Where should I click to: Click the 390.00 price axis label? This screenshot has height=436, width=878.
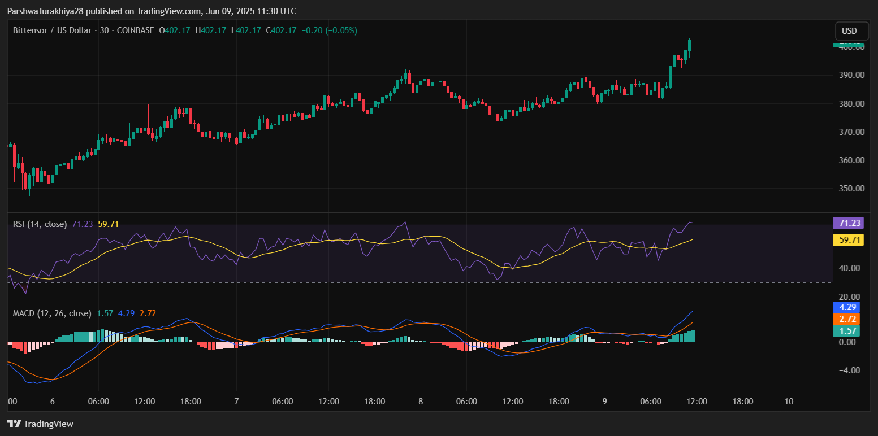click(851, 75)
